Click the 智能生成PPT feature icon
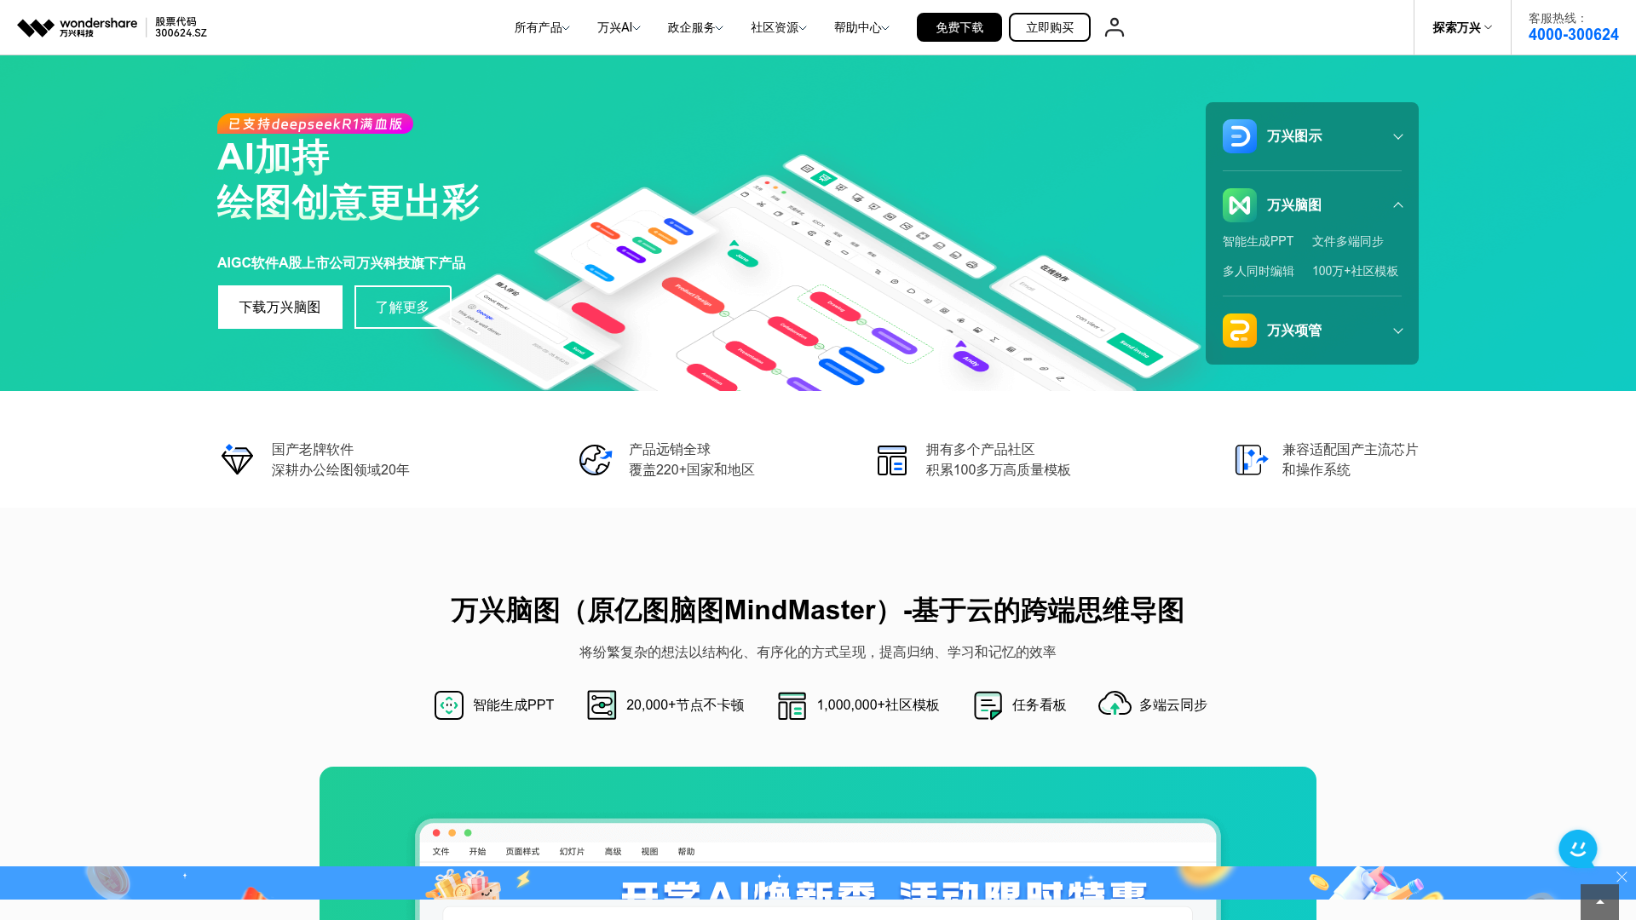1636x920 pixels. click(449, 705)
